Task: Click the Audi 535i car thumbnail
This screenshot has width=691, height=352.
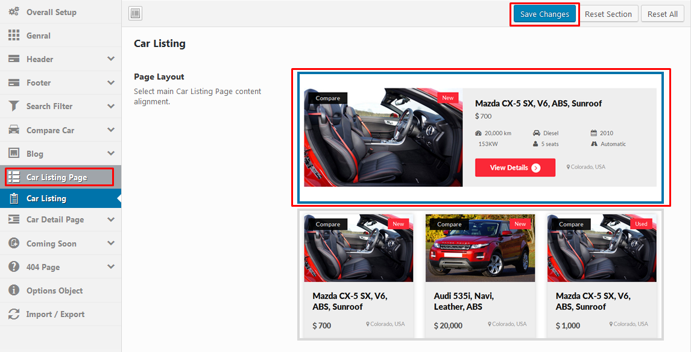Action: click(x=480, y=248)
